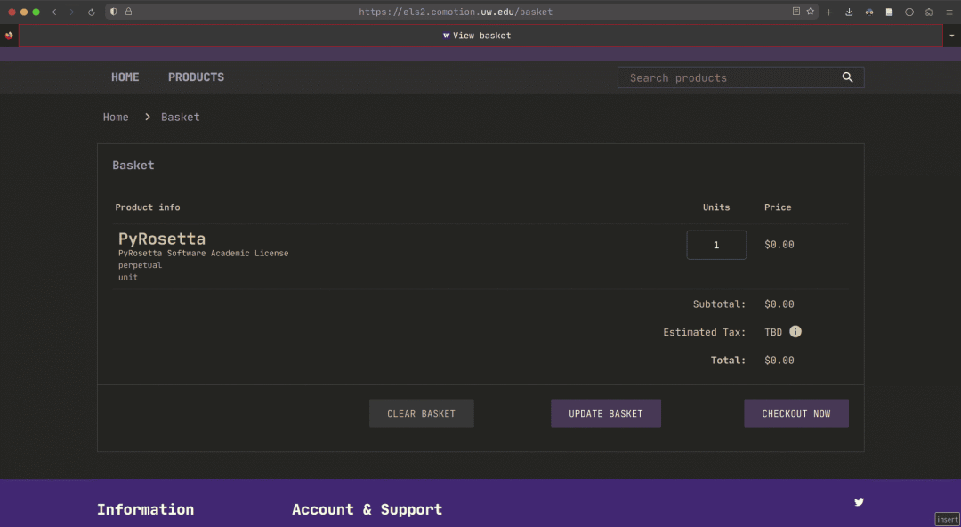Click the UPDATE BASKET button
The image size is (961, 527).
tap(606, 414)
